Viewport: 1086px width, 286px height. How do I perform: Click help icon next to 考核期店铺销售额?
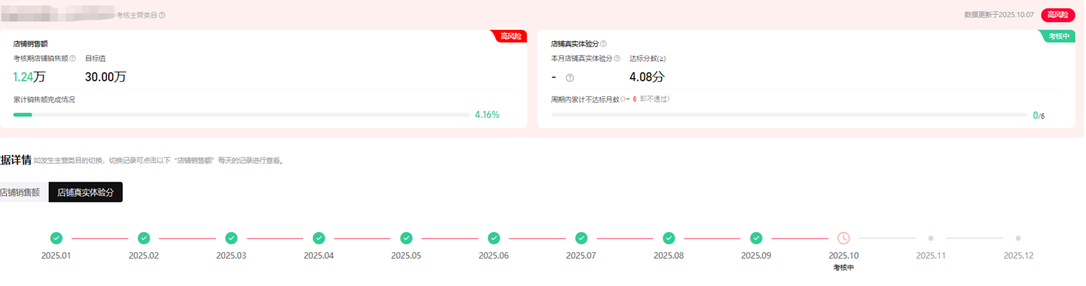click(73, 59)
